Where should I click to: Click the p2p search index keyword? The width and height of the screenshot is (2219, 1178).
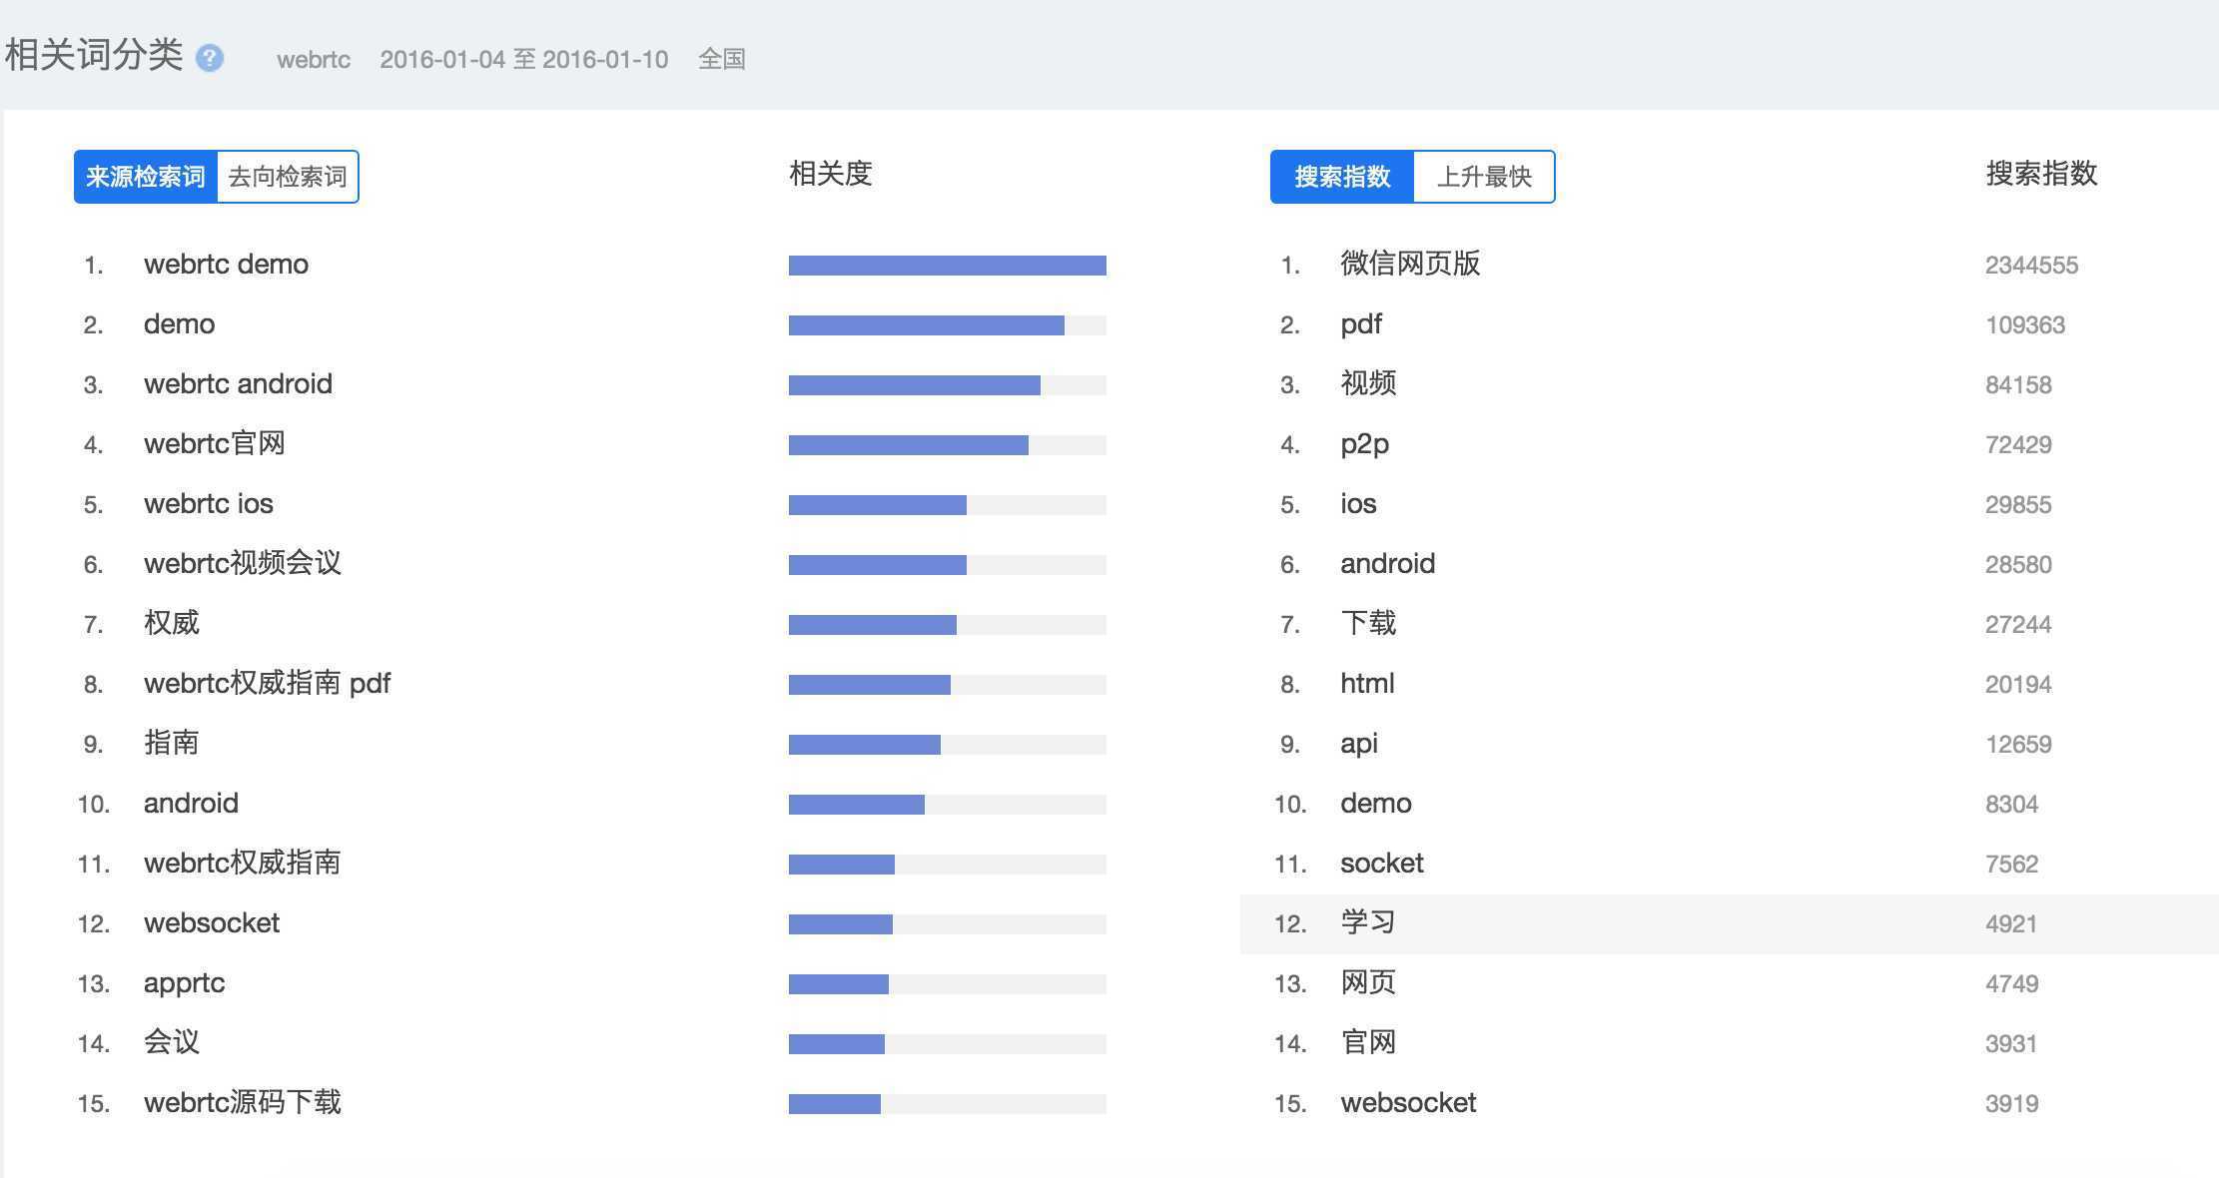pyautogui.click(x=1364, y=444)
